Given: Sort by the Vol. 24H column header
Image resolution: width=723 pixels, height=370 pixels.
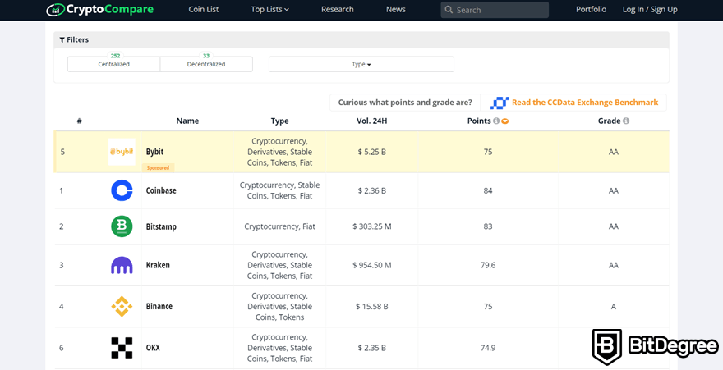Looking at the screenshot, I should (371, 121).
